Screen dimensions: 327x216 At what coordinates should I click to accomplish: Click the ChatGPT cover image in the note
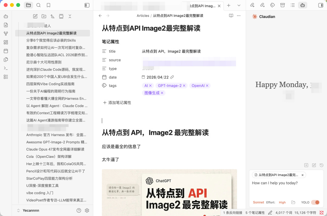click(169, 192)
